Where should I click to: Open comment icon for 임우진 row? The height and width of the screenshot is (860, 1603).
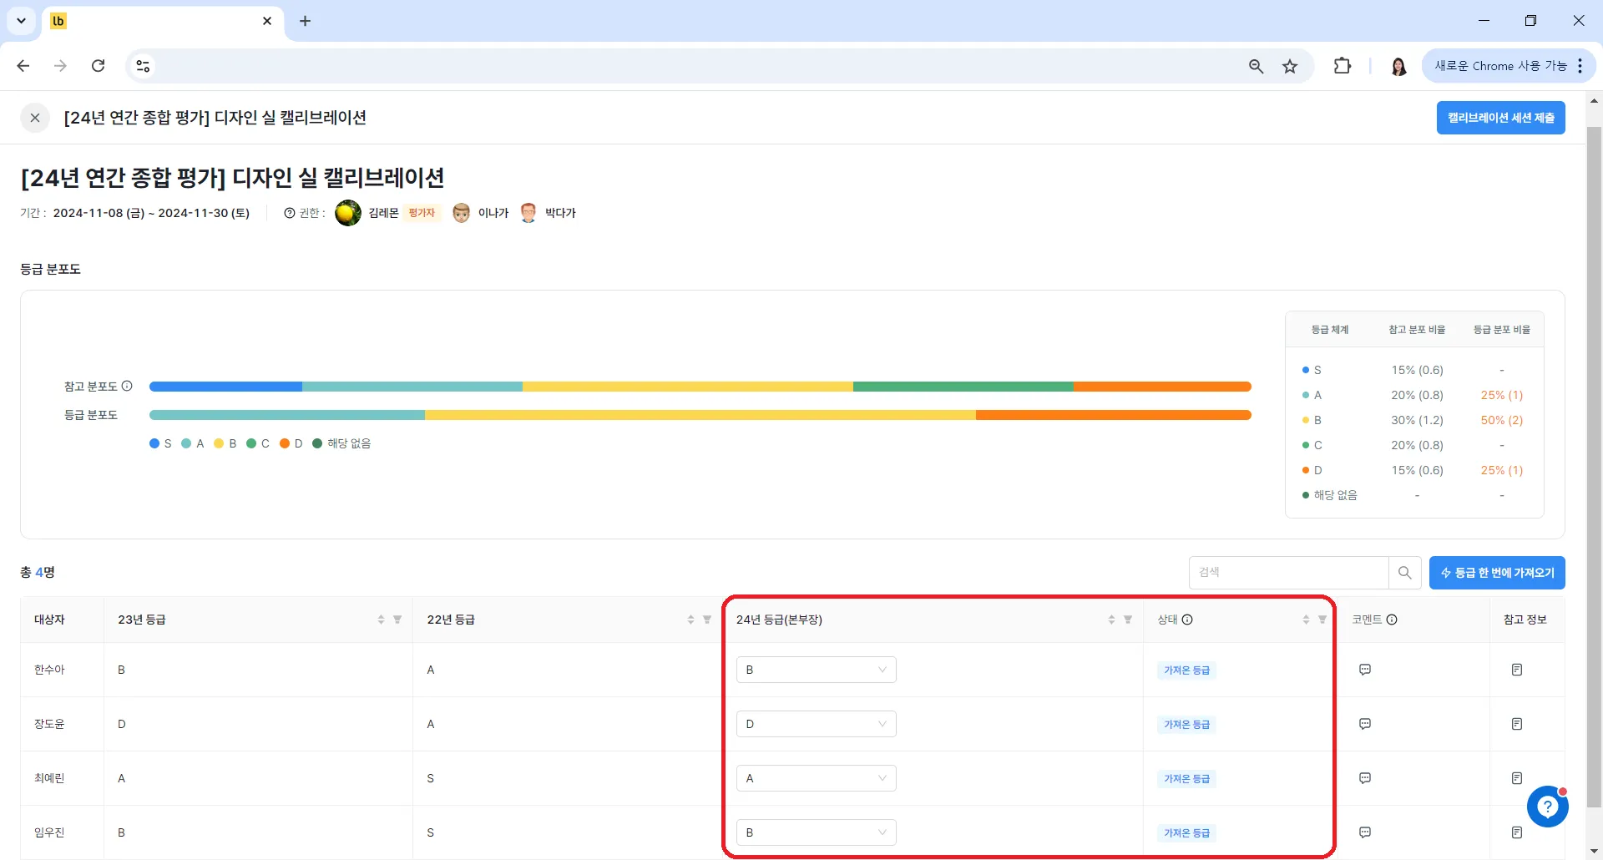[x=1365, y=832]
